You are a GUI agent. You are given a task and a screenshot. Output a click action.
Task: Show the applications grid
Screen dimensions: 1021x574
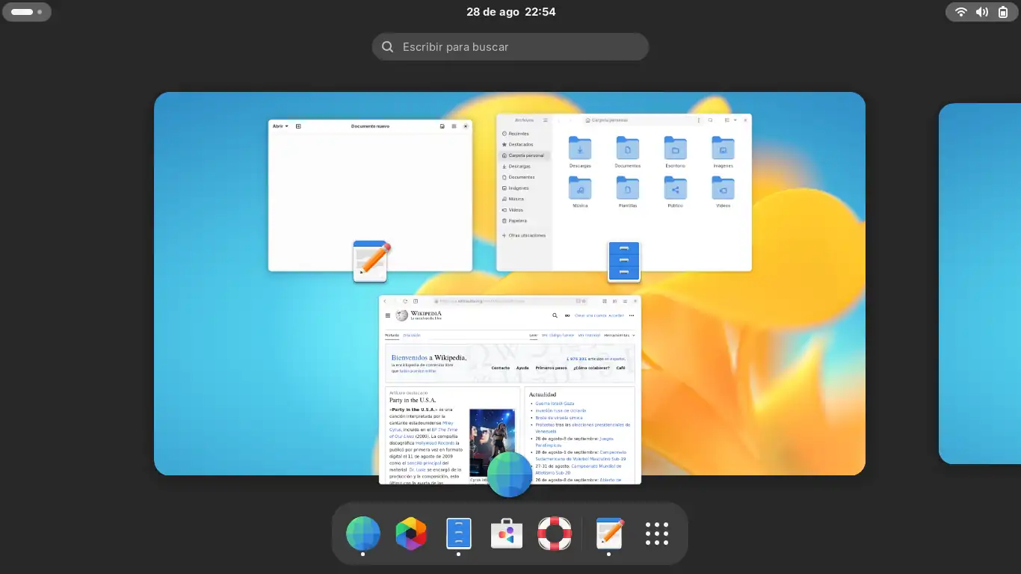[x=656, y=534]
